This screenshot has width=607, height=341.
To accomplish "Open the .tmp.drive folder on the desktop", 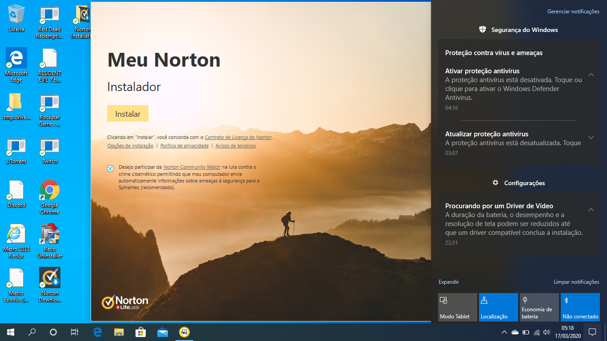I will (16, 107).
